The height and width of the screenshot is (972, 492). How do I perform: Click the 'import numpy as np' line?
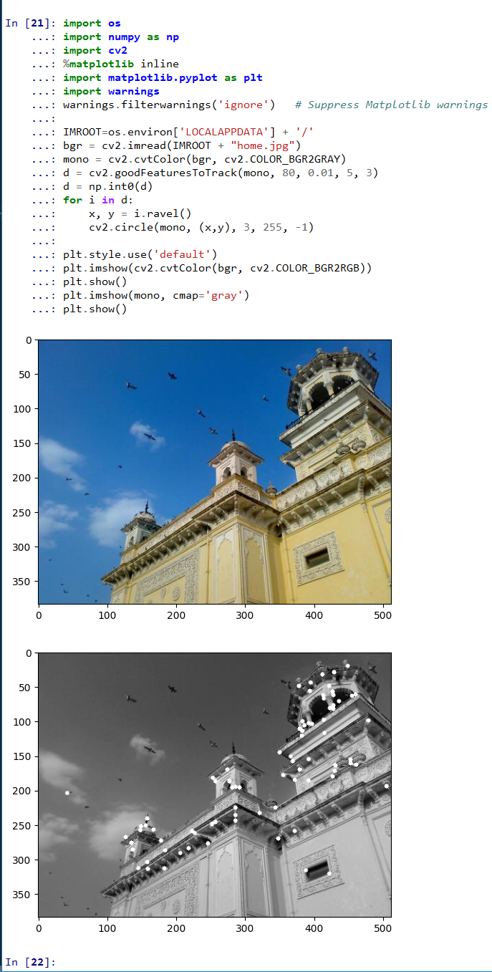click(x=121, y=37)
